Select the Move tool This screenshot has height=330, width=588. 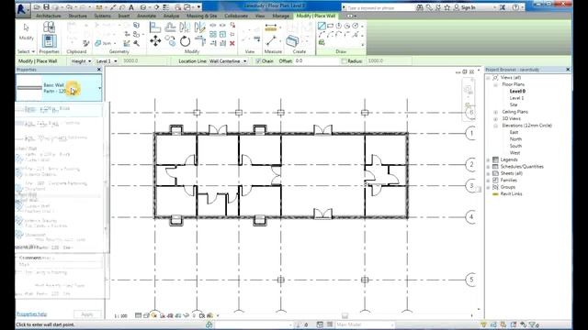coord(155,40)
